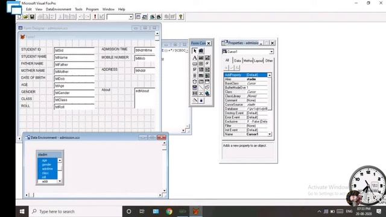Screen dimensions: 386x217
Task: Open the Cursor1 object dropdown in Properties
Action: (271, 52)
